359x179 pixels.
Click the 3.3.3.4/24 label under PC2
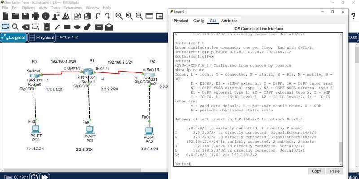coord(149,149)
